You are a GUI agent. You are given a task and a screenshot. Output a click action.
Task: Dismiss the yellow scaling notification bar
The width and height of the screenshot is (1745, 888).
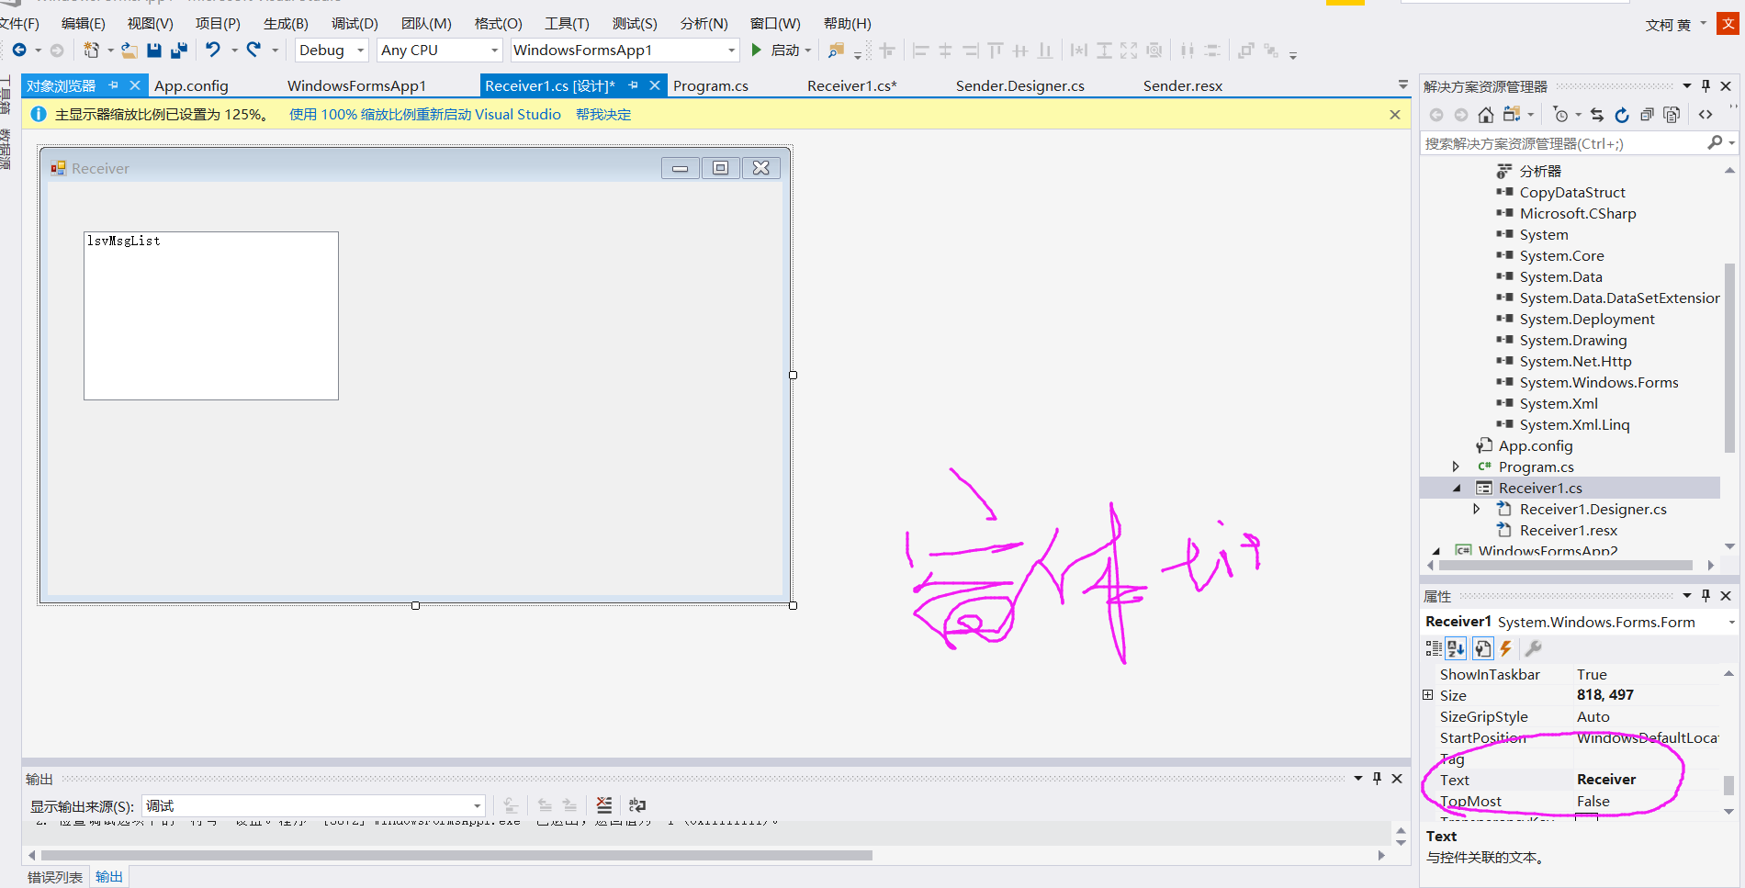1395,115
